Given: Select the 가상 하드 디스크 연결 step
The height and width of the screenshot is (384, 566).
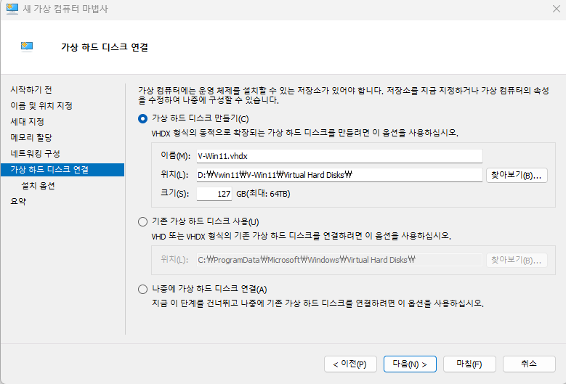Looking at the screenshot, I should click(x=62, y=169).
